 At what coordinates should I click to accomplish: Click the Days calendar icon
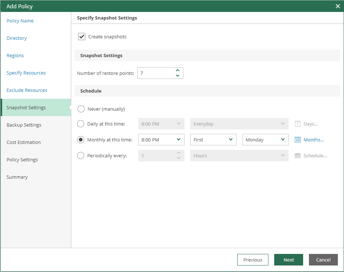point(297,124)
